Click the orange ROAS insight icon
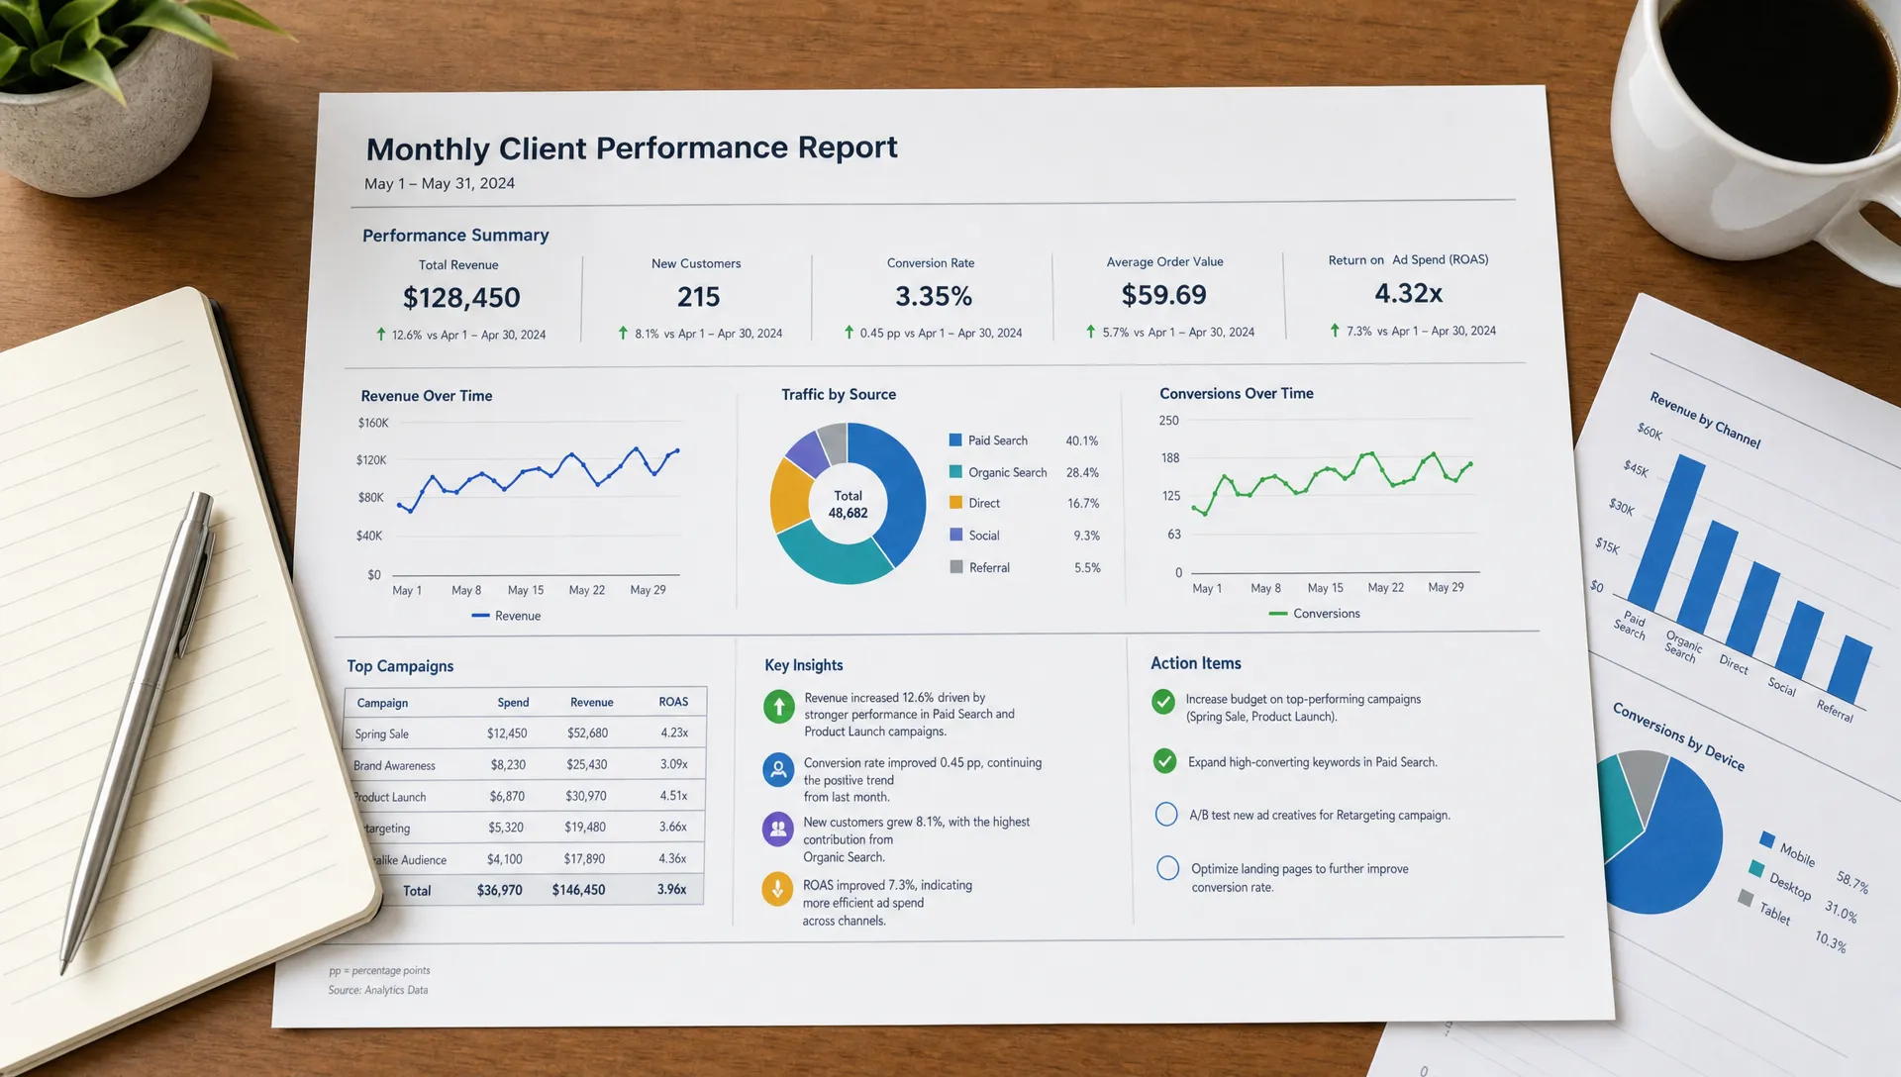Image resolution: width=1901 pixels, height=1077 pixels. pos(777,889)
